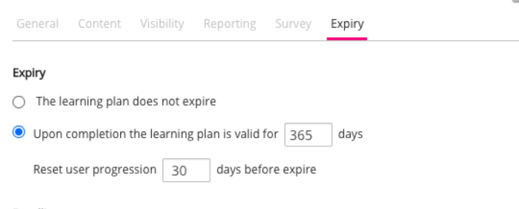
Task: Open the Survey tab
Action: click(x=293, y=24)
